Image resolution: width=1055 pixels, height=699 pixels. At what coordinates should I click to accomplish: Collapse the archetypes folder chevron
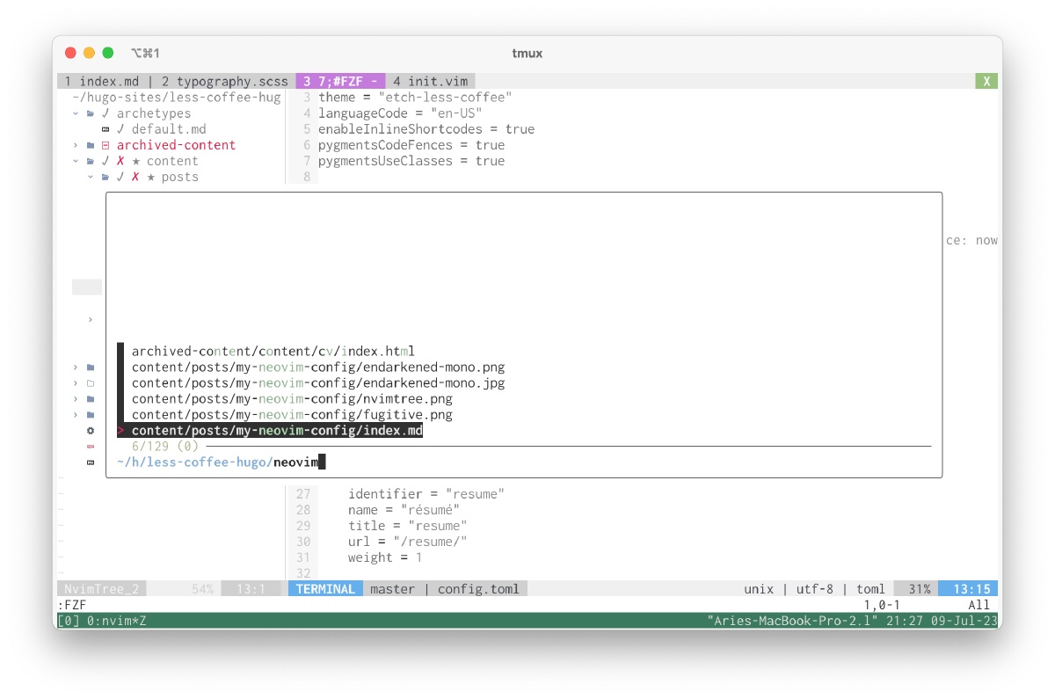coord(76,113)
